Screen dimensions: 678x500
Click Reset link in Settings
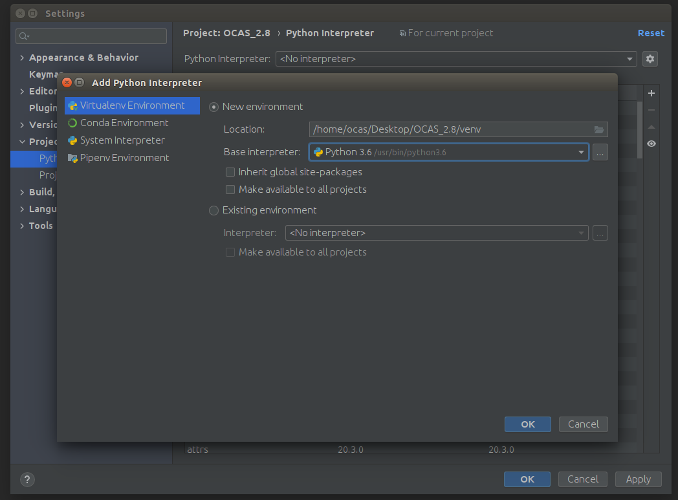[651, 33]
